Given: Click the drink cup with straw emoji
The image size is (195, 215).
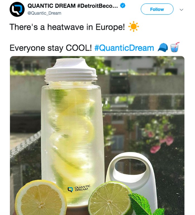Looking at the screenshot, I should click(x=175, y=47).
